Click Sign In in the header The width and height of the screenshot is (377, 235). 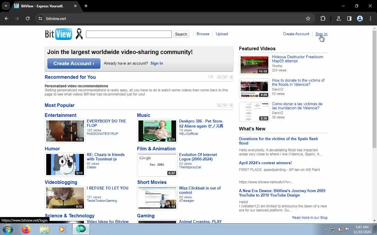click(x=321, y=34)
